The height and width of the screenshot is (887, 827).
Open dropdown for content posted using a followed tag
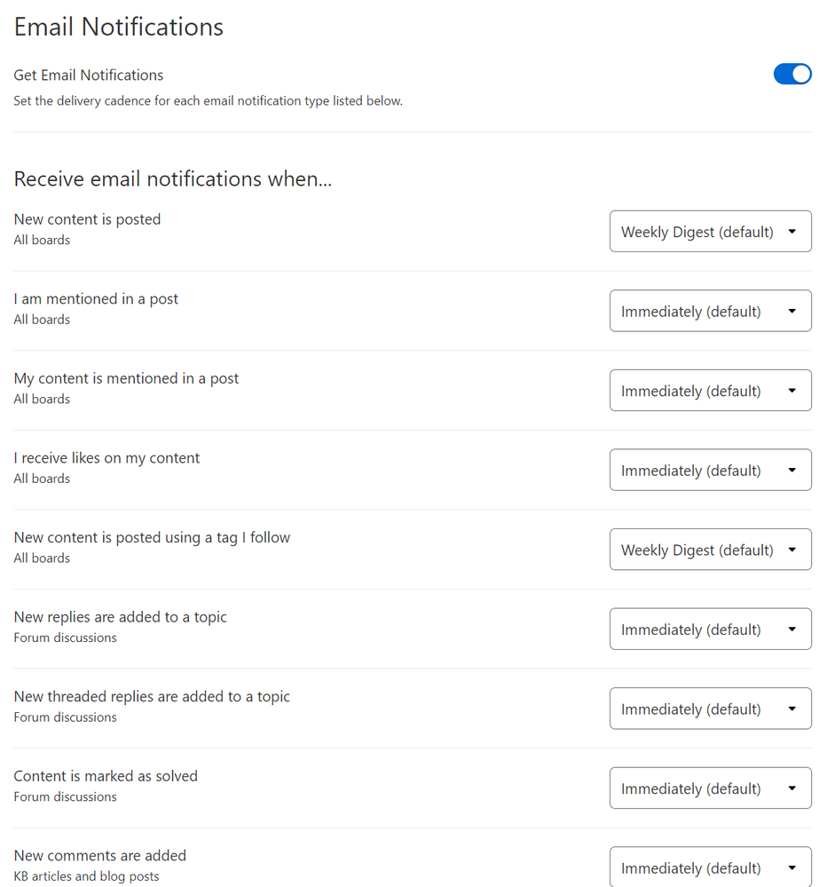tap(710, 550)
